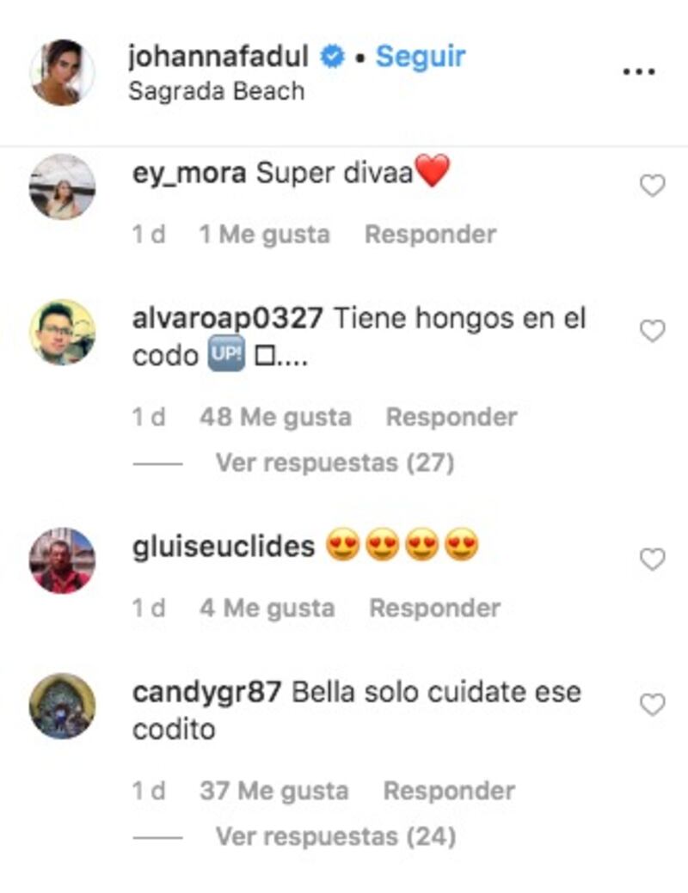Open johannafadul's profile picture
The image size is (688, 893).
click(62, 72)
